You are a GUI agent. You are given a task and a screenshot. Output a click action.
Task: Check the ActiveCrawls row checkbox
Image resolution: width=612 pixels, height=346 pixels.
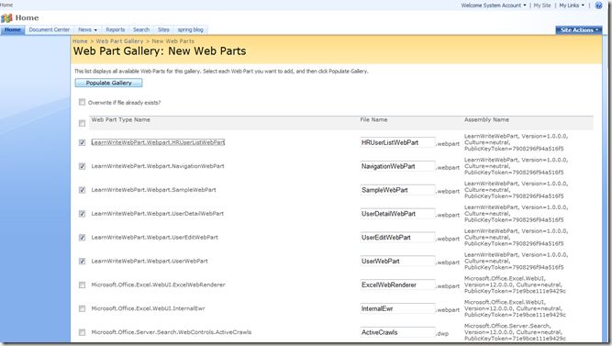[x=82, y=332]
